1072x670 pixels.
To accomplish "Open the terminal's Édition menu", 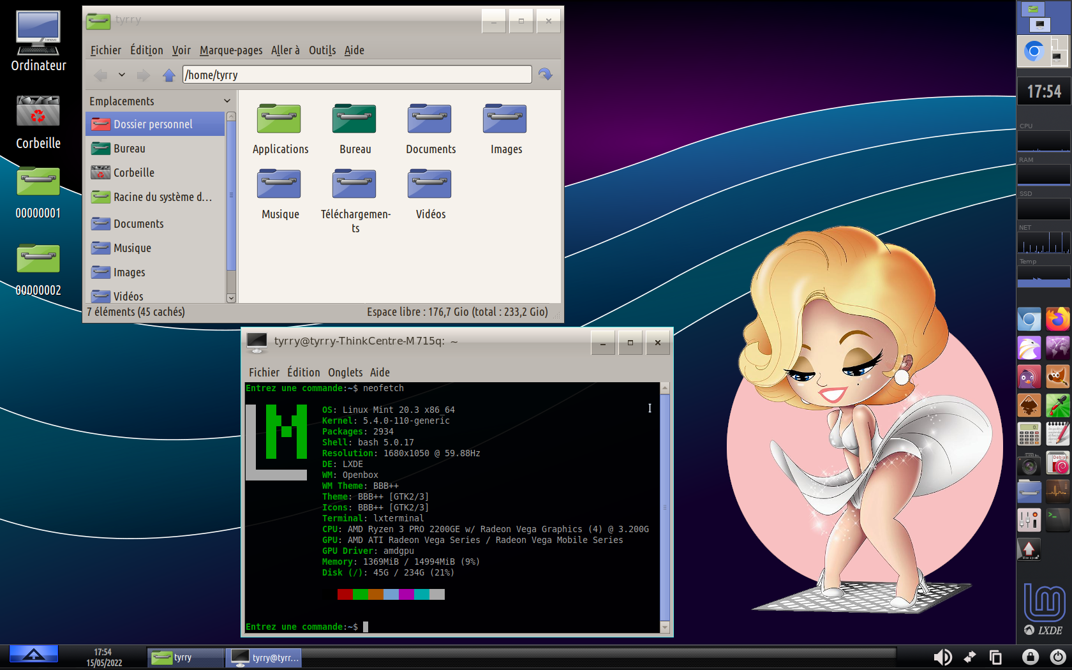I will click(x=304, y=372).
